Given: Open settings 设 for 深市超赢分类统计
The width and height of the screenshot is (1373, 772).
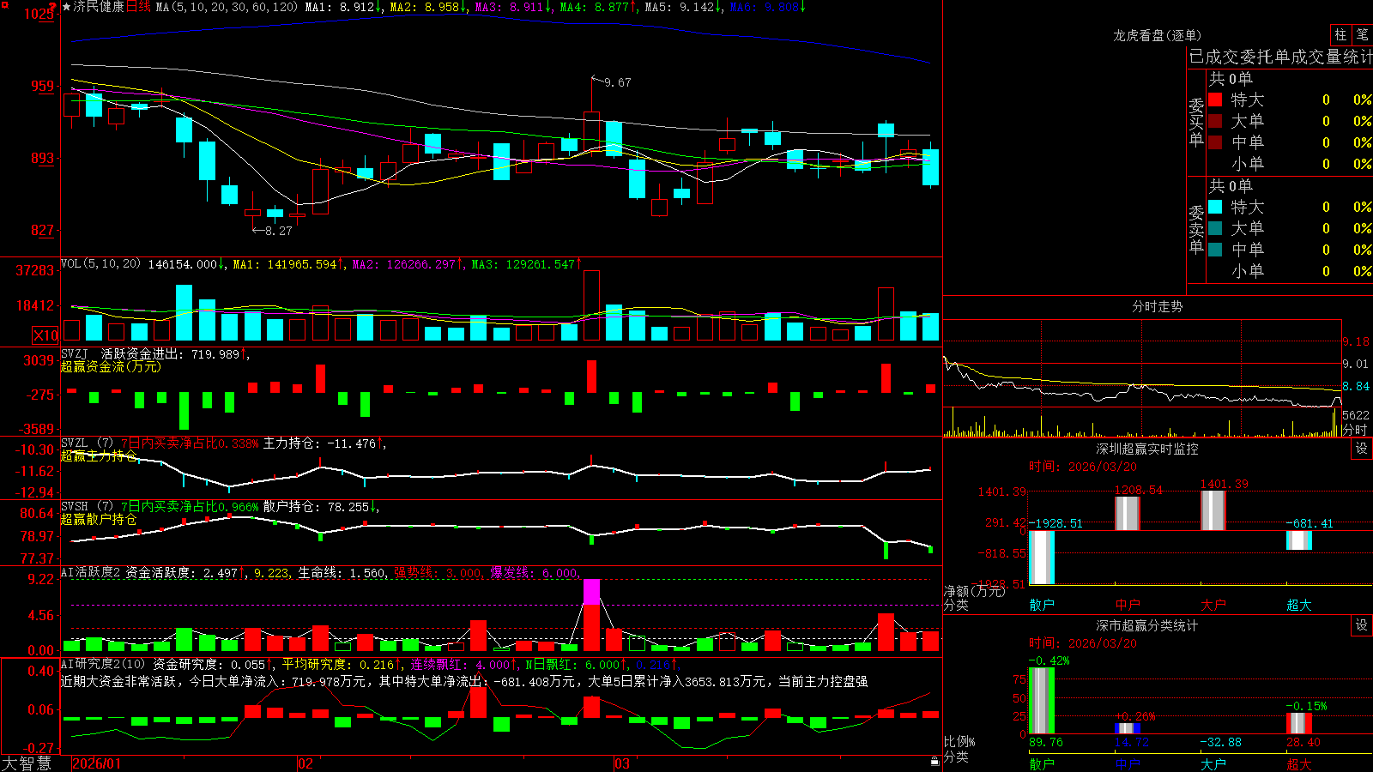Looking at the screenshot, I should pos(1362,625).
